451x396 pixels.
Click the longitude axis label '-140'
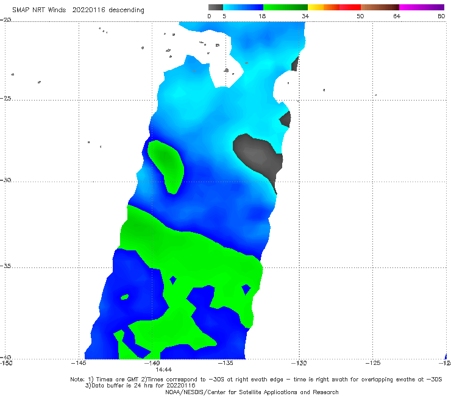152,363
